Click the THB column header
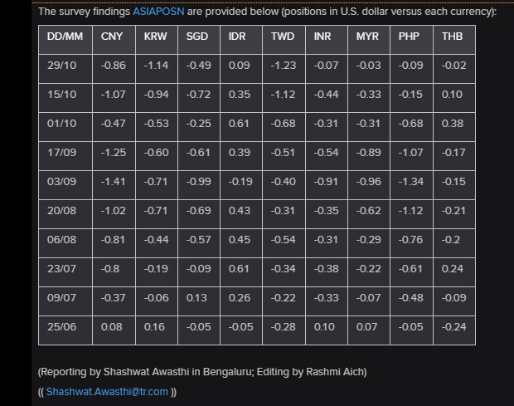Image resolution: width=514 pixels, height=406 pixels. click(x=453, y=37)
